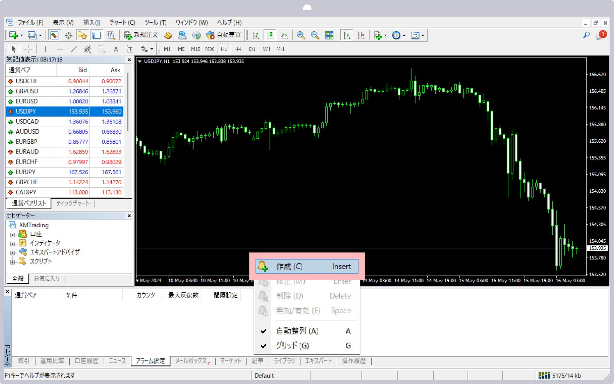Click the 新規注文 new order button
The image size is (614, 384).
click(141, 35)
